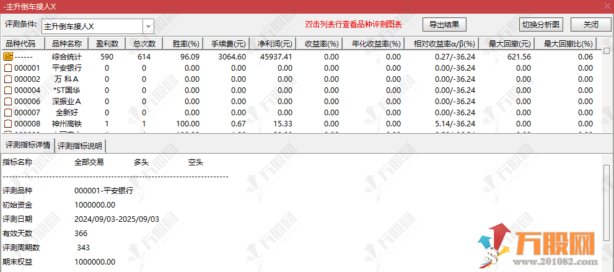Sort by the 最大回撤(元) column header
Viewport: 614px width, 272px height.
(x=507, y=43)
